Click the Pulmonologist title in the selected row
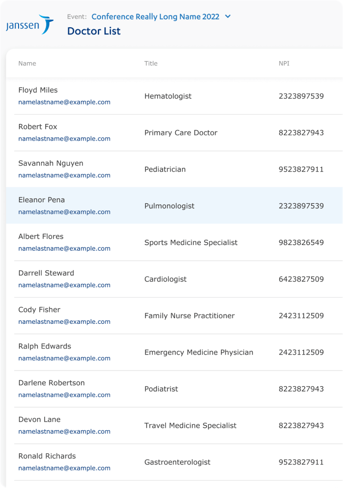The width and height of the screenshot is (343, 488). 164,205
